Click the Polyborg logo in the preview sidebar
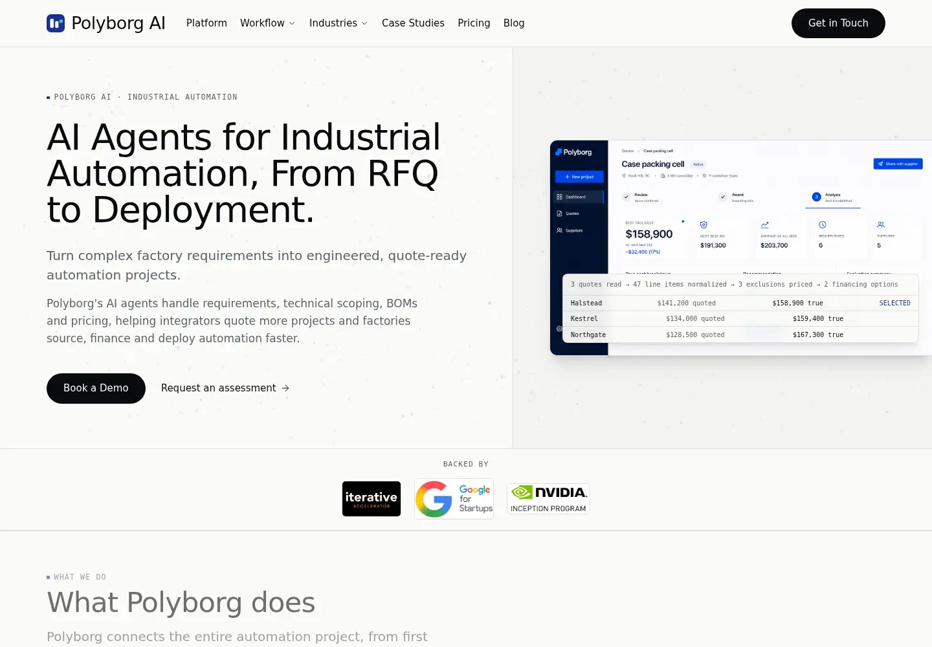Viewport: 932px width, 647px height. [x=573, y=152]
